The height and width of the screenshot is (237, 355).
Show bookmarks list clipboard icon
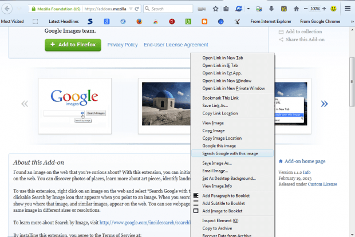[x=226, y=9]
